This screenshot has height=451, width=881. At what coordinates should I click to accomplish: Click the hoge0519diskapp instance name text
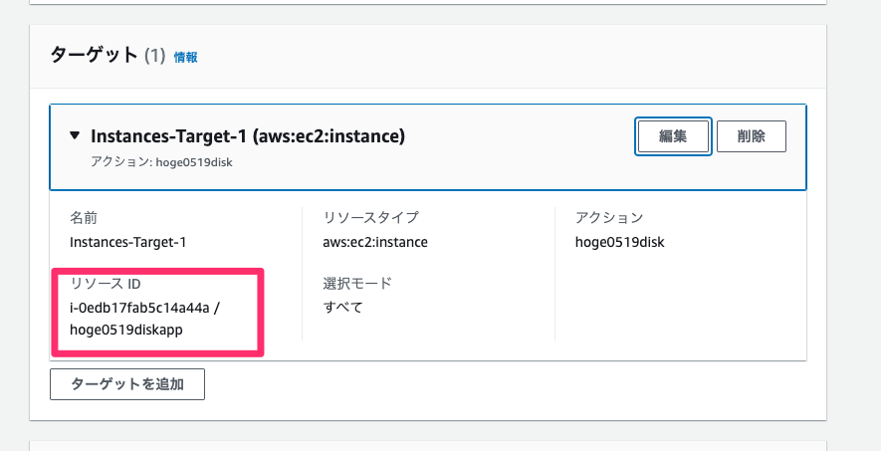(x=125, y=330)
